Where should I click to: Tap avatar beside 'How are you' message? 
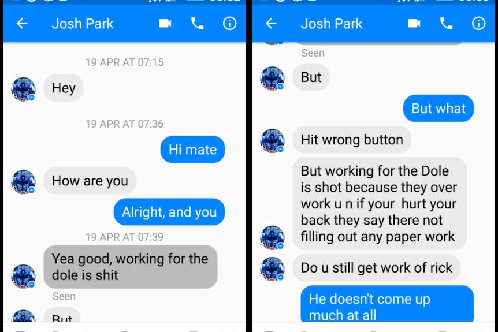tap(23, 182)
